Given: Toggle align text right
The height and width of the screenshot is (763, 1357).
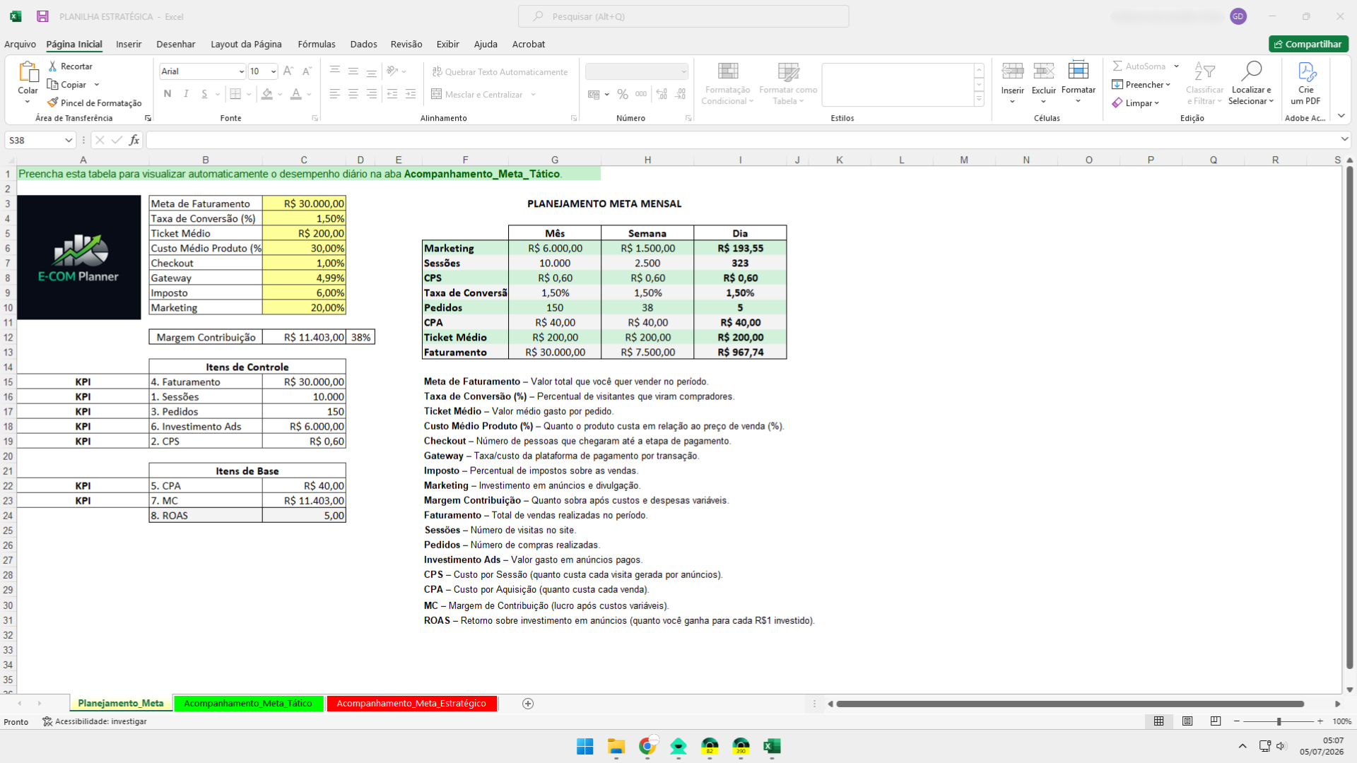Looking at the screenshot, I should (371, 94).
